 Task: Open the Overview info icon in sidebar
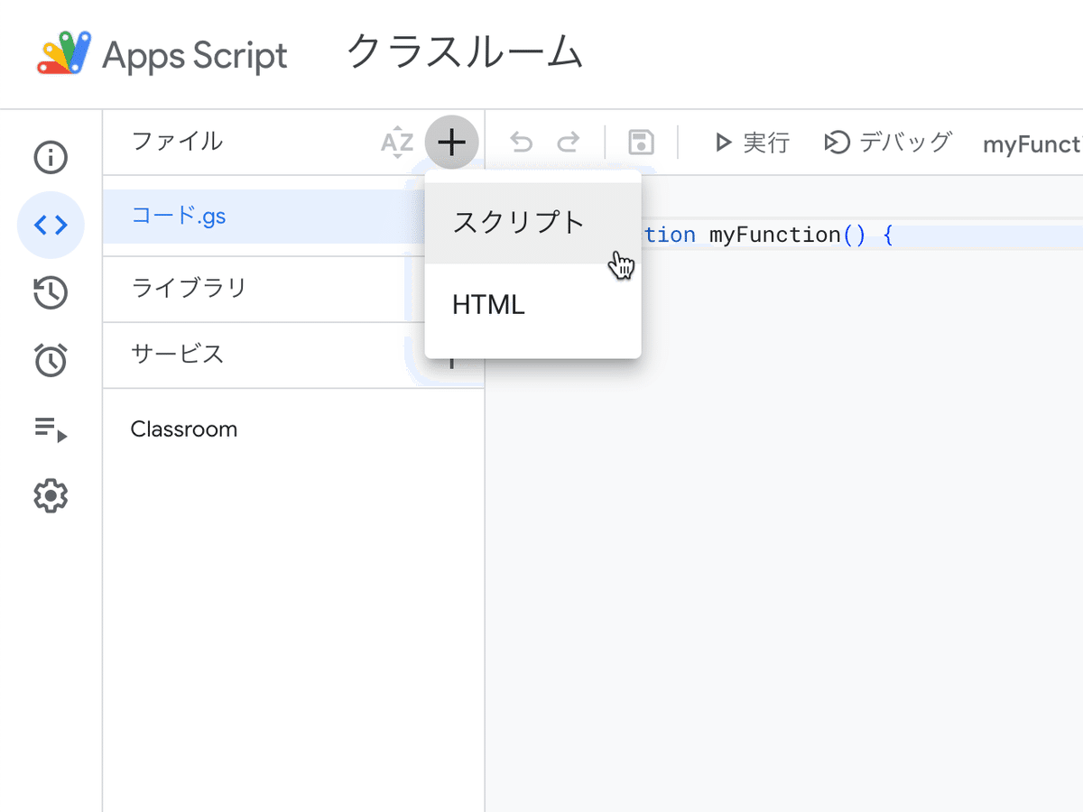tap(51, 157)
